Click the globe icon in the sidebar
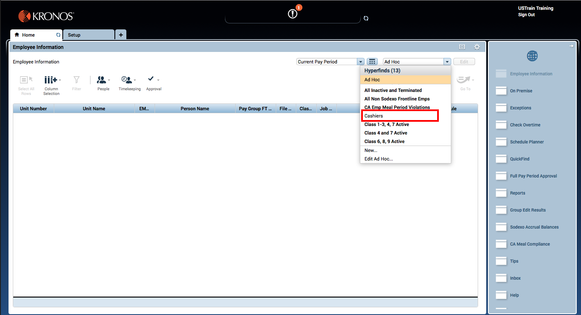Image resolution: width=581 pixels, height=315 pixels. (x=532, y=55)
